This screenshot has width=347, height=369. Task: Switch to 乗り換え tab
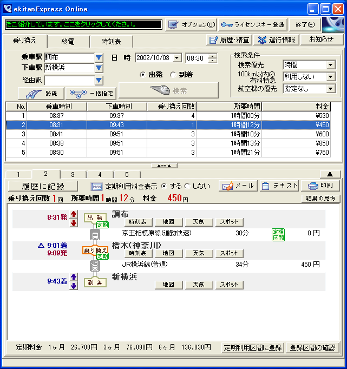[x=24, y=41]
